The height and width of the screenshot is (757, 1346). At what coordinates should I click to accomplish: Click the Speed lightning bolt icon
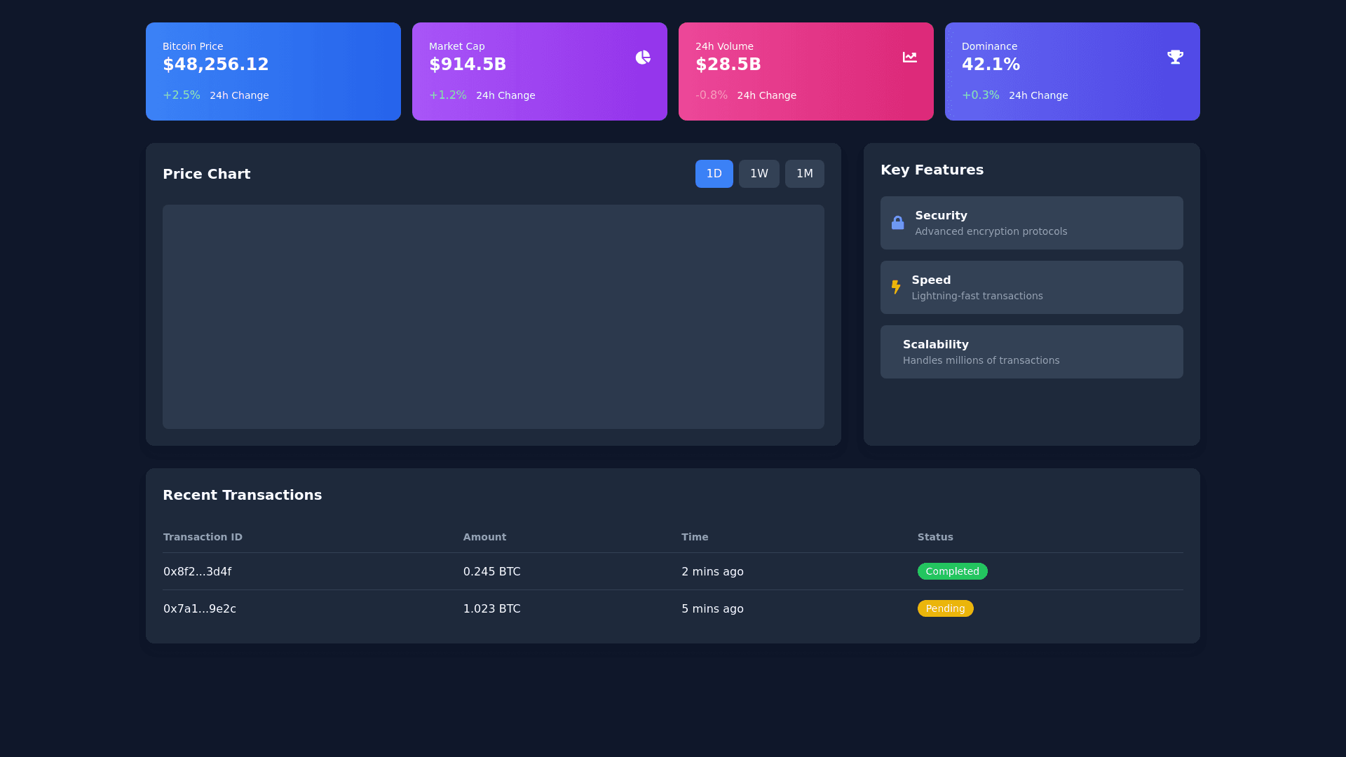[x=895, y=287]
